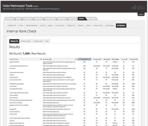Select 'listings local' search term
Image resolution: width=148 pixels, height=126 pixels.
13,114
